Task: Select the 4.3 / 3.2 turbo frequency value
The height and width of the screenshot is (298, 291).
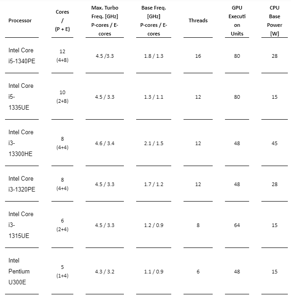Action: [104, 272]
